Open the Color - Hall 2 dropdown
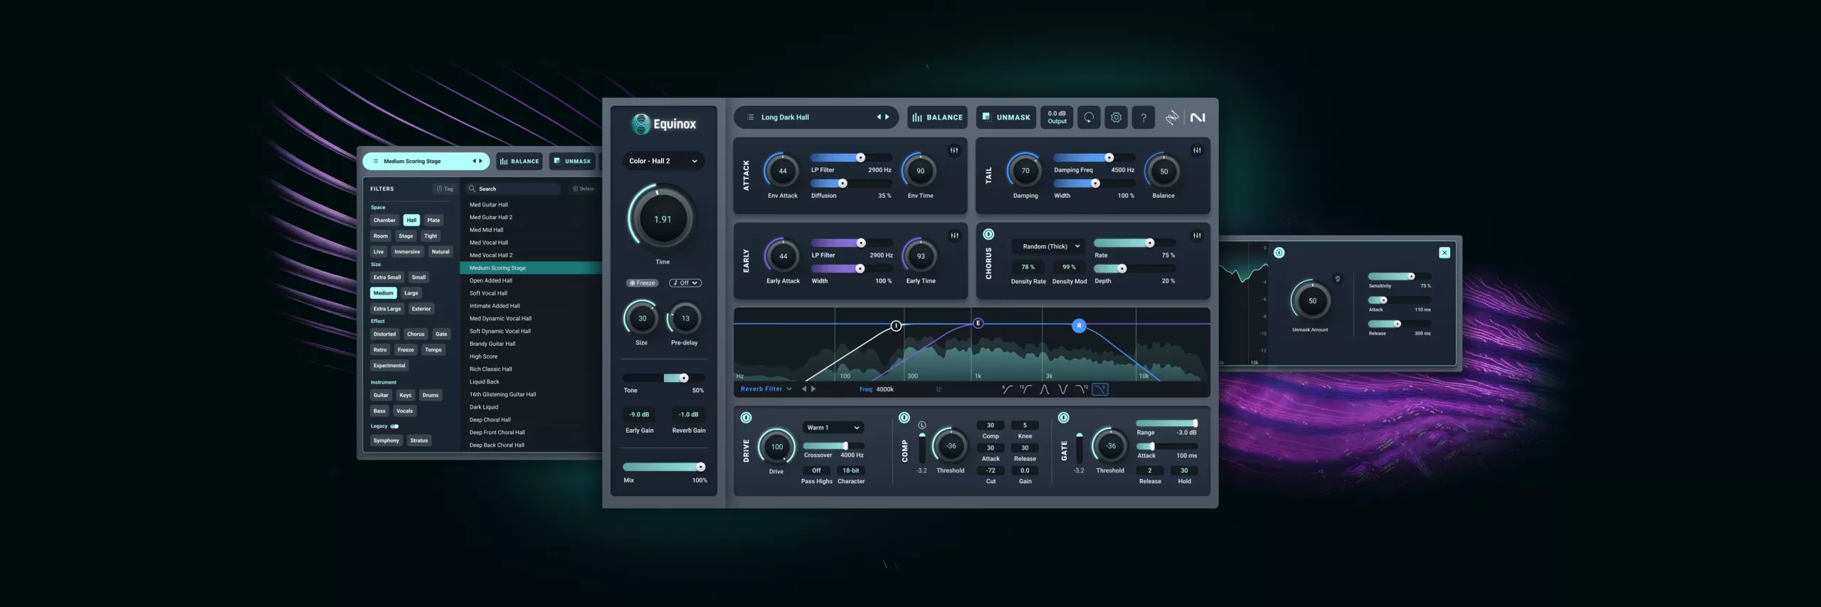 pos(663,161)
